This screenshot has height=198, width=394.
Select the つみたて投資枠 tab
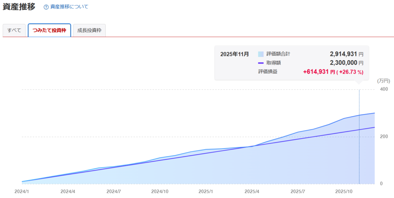tap(49, 30)
